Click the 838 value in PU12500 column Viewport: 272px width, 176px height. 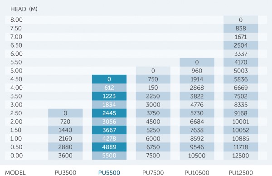241,28
